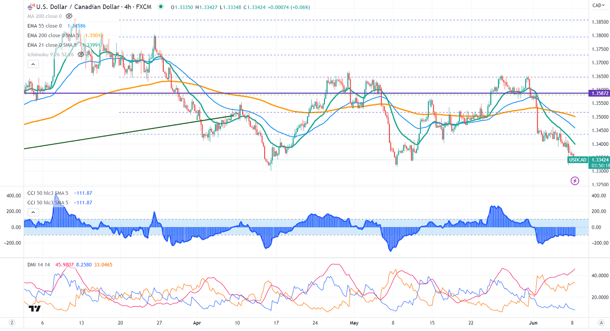Click the TradingView logo
Screen dimensions: 610x331
[35, 308]
